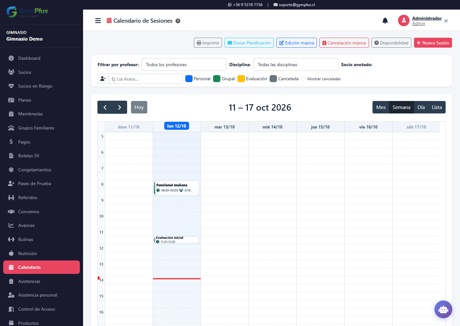Open the Disciplina dropdown
Viewport: 460px width, 326px height.
point(296,65)
